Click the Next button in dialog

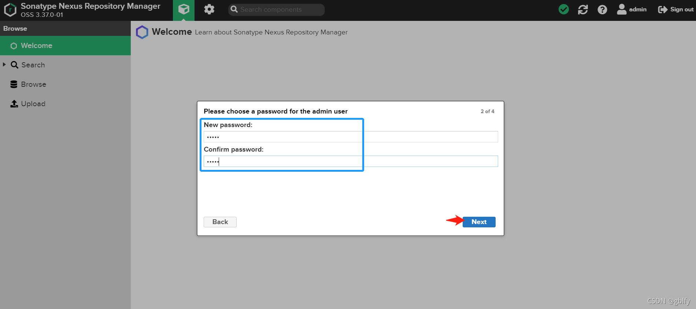[x=479, y=222]
